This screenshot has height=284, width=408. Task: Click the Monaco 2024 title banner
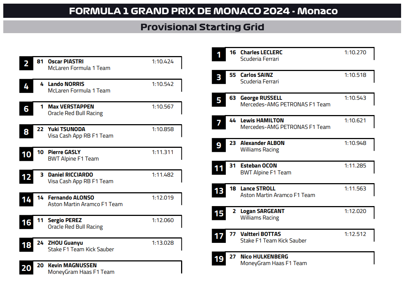click(202, 11)
